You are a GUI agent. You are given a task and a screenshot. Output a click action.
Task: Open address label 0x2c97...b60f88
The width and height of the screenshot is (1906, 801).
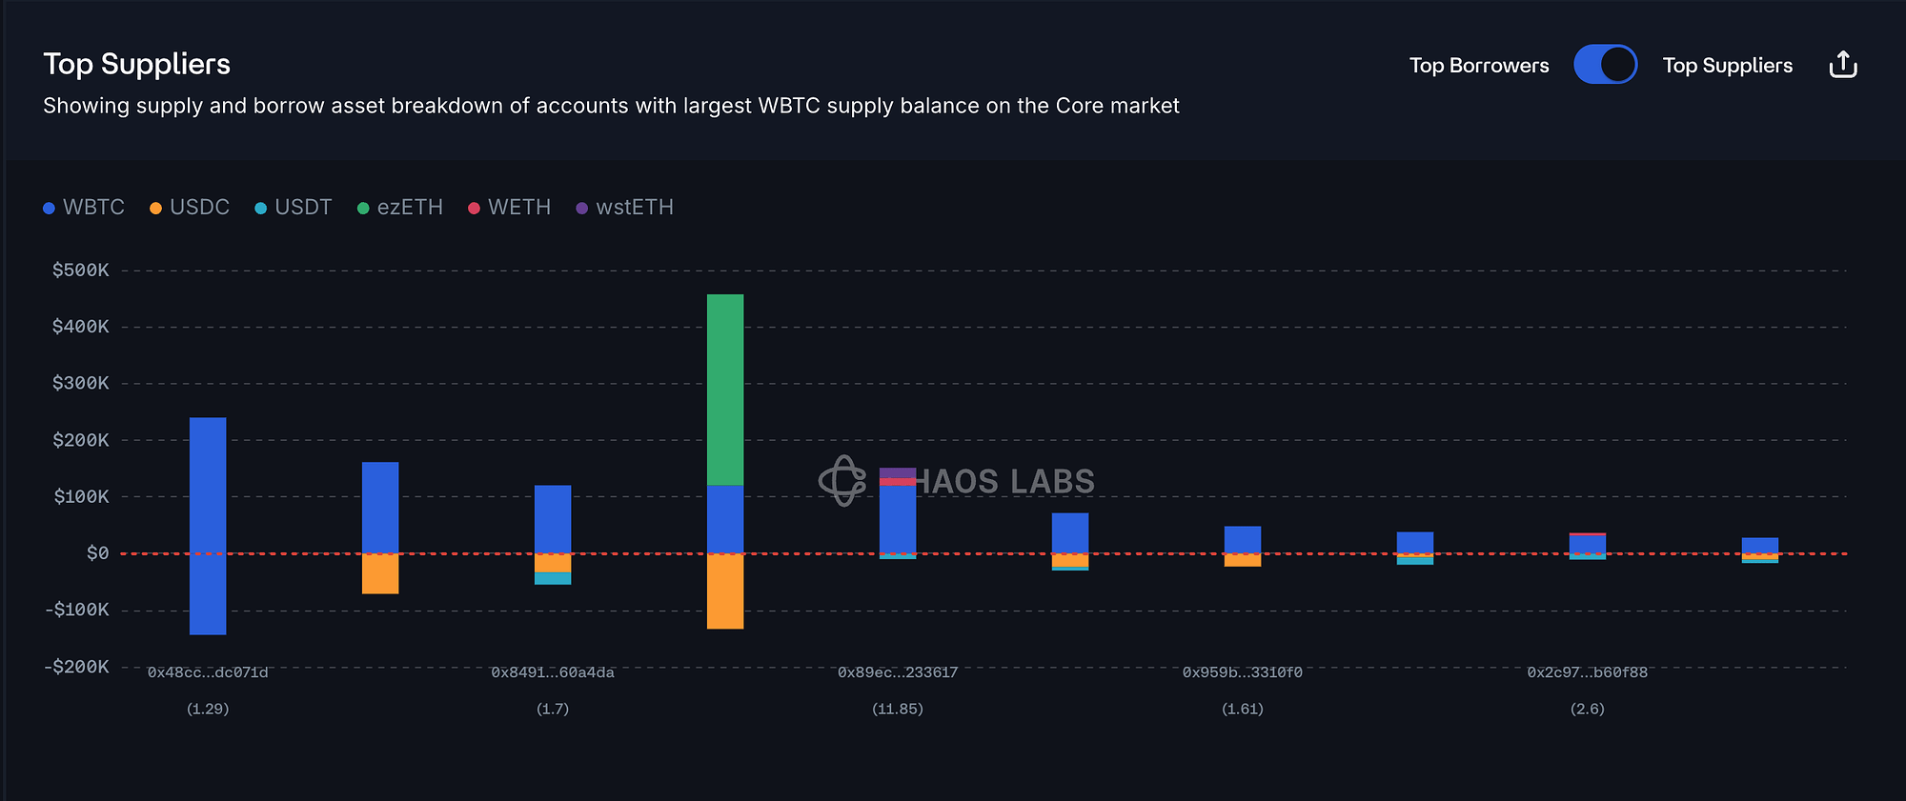coord(1588,672)
